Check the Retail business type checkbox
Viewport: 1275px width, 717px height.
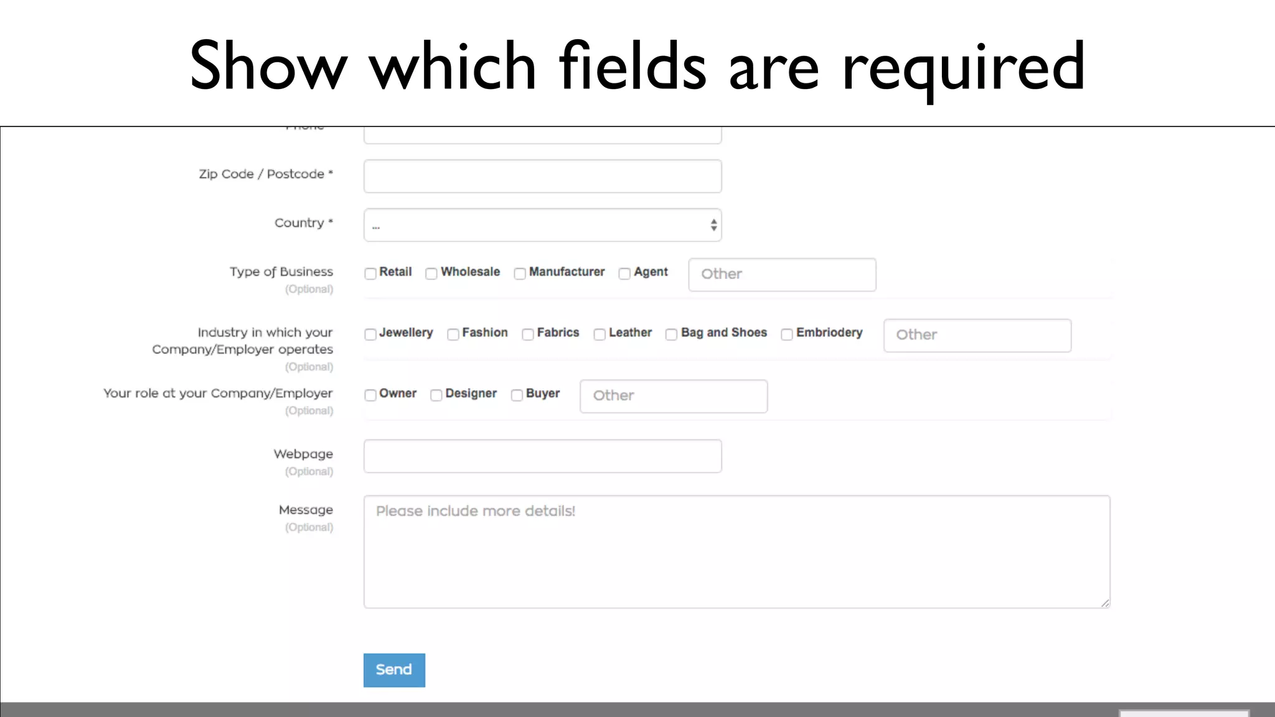tap(370, 273)
